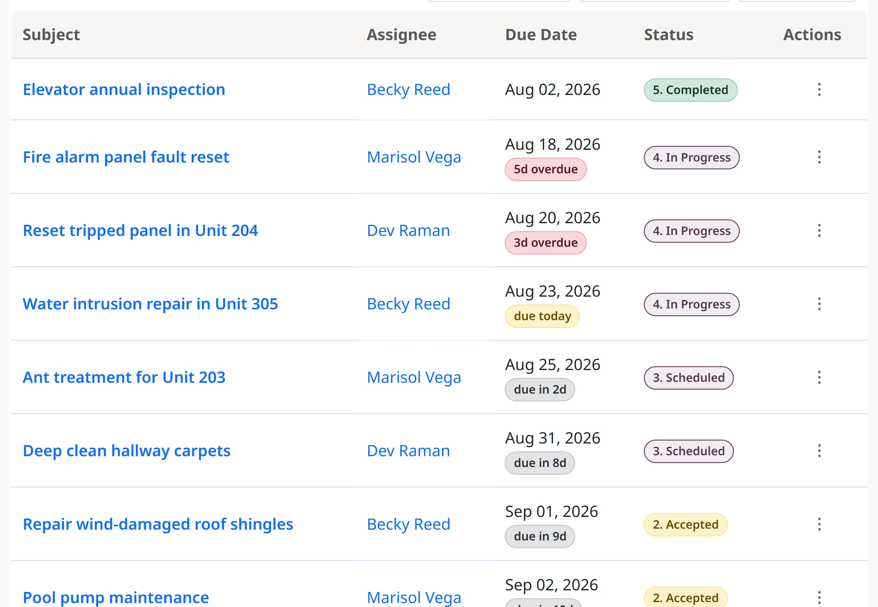Open actions menu for Water intrusion repair row
This screenshot has width=878, height=607.
[x=819, y=304]
